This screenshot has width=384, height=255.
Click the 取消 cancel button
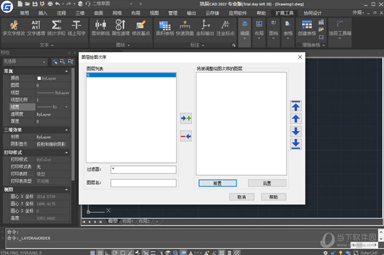tap(242, 197)
